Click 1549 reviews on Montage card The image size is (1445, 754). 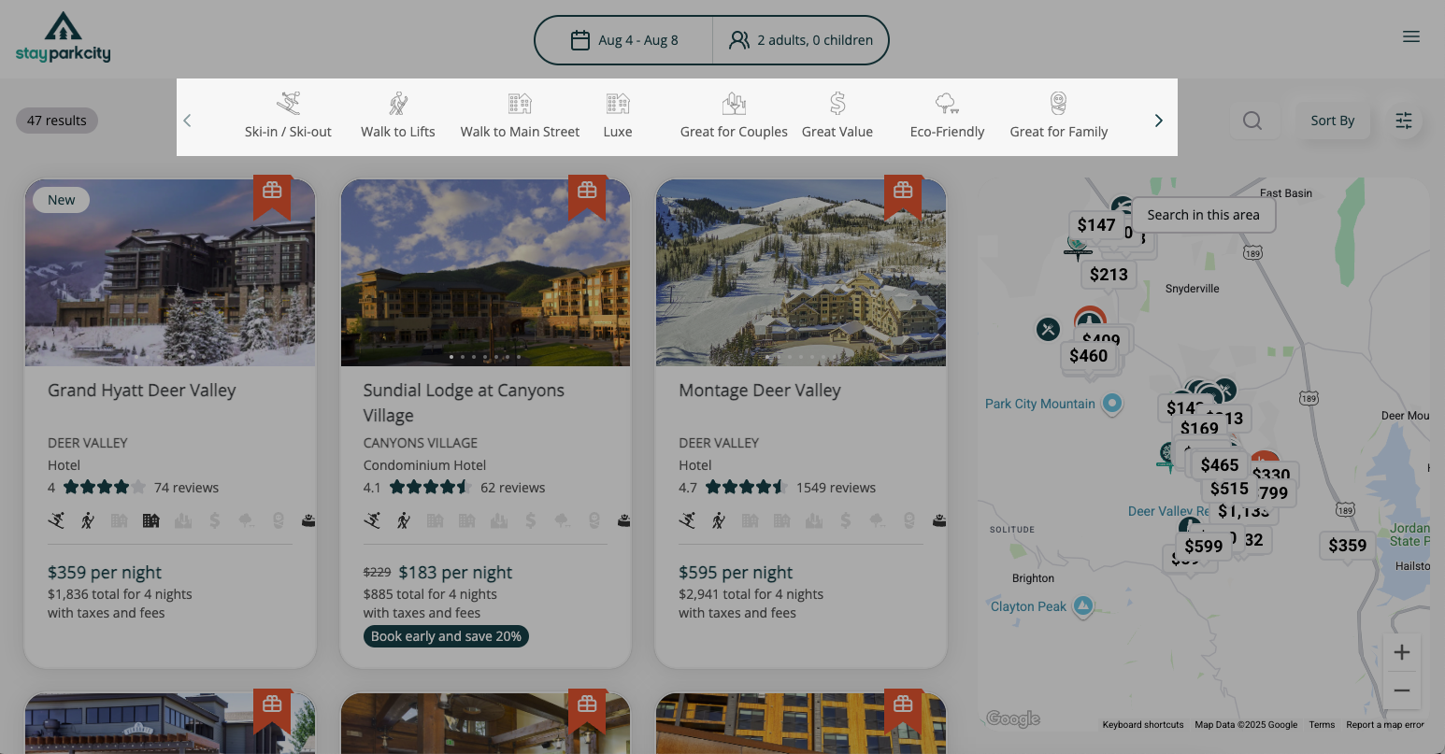[836, 488]
